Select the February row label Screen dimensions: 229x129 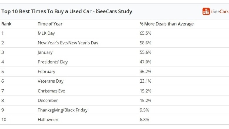point(46,72)
